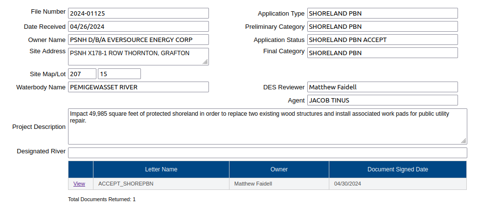
Task: Click the View link for ACCEPT_SHOREPBN letter
Action: pyautogui.click(x=79, y=184)
